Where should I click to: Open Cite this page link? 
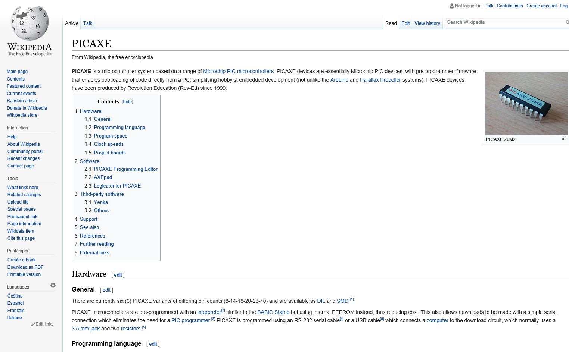[21, 238]
